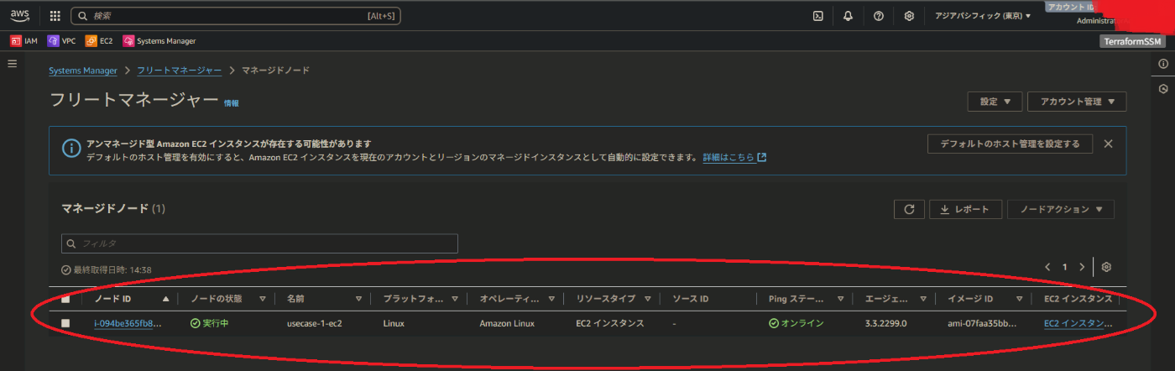Go to previous page arrow
Screen dimensions: 1175x371
[x=1047, y=267]
